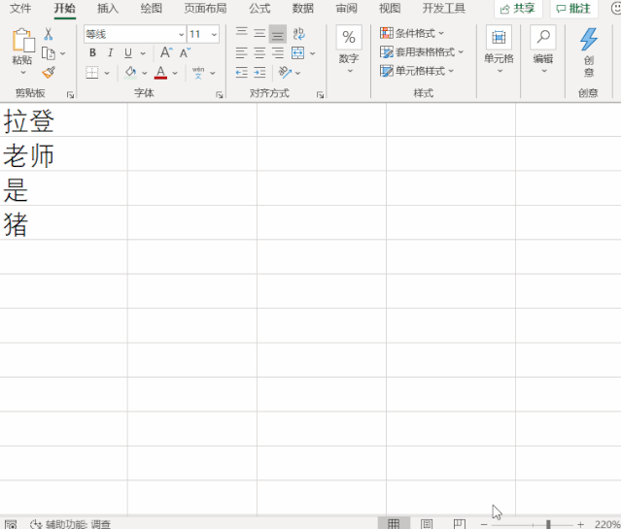Merge and center cells icon
The height and width of the screenshot is (529, 621).
pyautogui.click(x=297, y=52)
